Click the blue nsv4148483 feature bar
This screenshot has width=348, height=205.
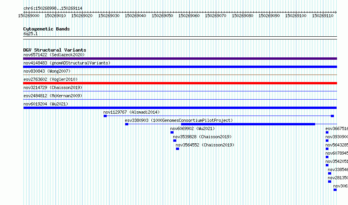pyautogui.click(x=180, y=67)
